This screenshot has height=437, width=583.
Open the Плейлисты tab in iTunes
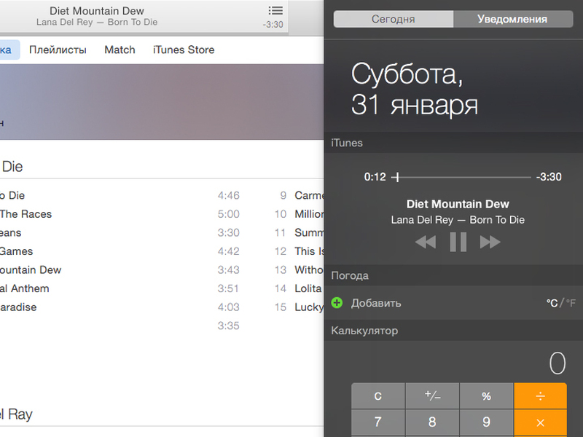coord(58,50)
